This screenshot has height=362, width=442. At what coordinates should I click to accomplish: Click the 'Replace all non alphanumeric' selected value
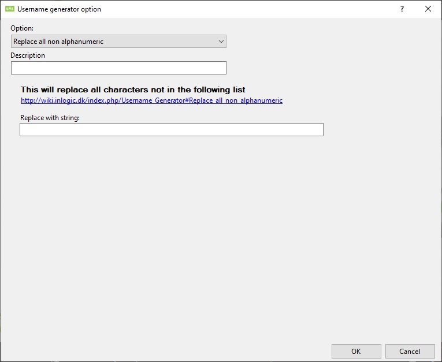pos(58,41)
